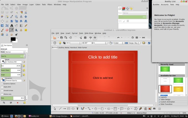This screenshot has height=118, width=188.
Task: Click the Undo arrow in Impress toolbar
Action: tap(118, 37)
